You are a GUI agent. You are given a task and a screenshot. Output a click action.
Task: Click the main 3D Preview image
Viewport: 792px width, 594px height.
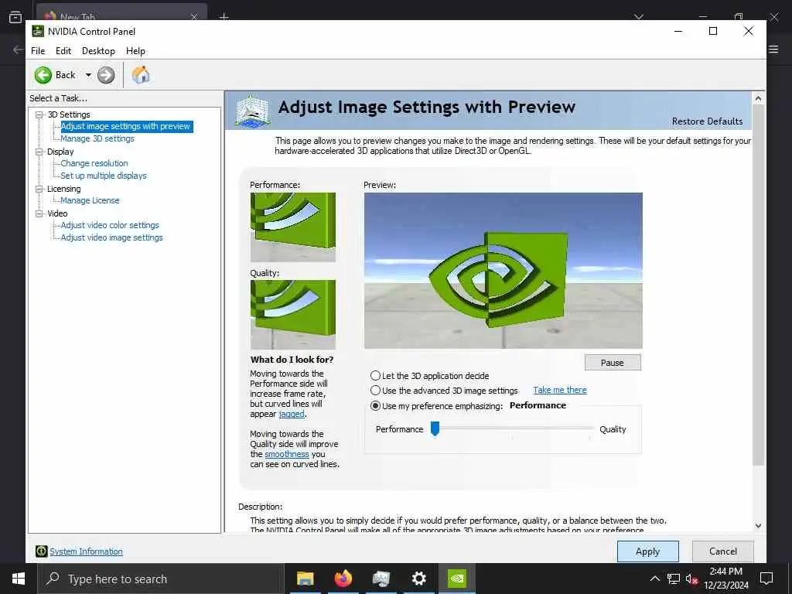(x=503, y=270)
